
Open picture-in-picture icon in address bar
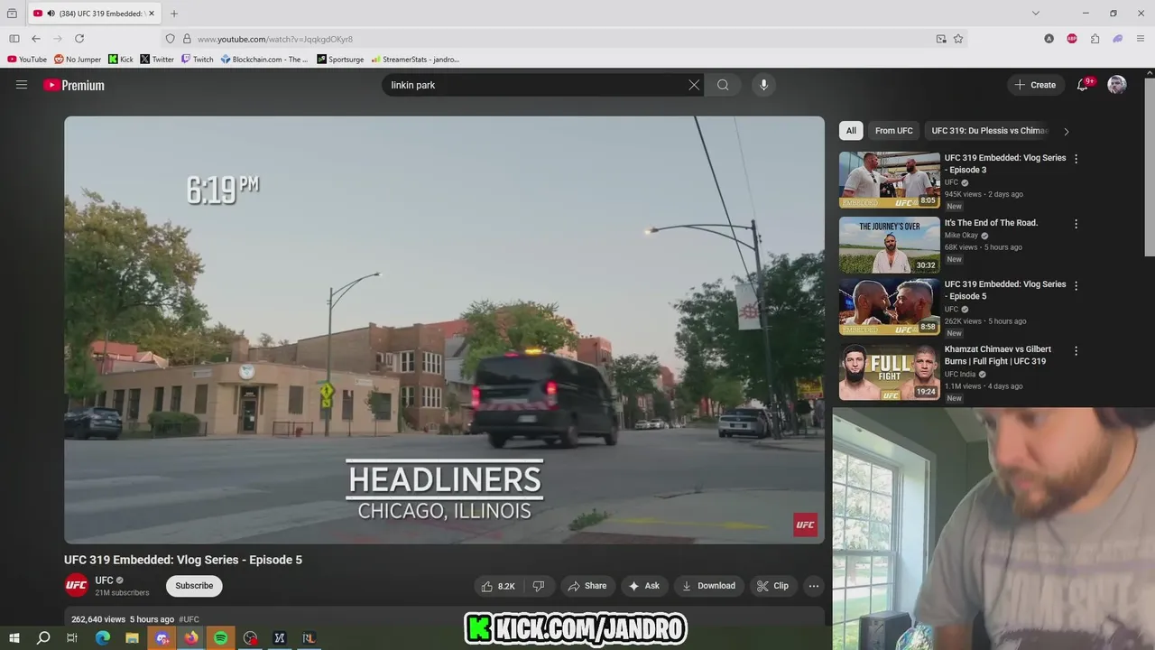click(x=941, y=39)
